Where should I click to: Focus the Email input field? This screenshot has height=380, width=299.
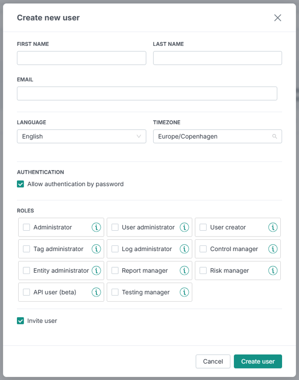coord(147,94)
